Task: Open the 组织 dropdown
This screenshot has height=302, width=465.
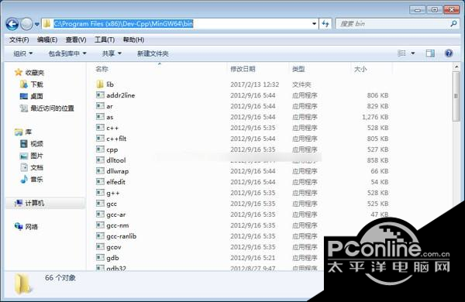Action: click(22, 53)
